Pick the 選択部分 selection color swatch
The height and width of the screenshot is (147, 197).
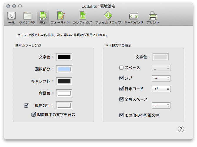coord(64,69)
